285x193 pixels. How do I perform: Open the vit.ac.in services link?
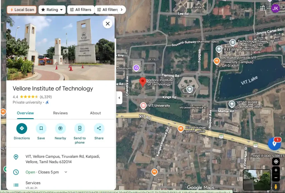[x=31, y=188]
